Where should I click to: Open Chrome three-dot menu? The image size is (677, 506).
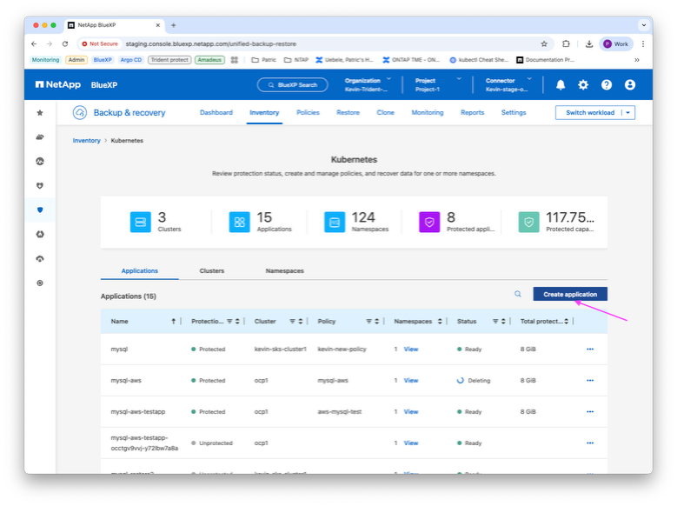(x=643, y=43)
